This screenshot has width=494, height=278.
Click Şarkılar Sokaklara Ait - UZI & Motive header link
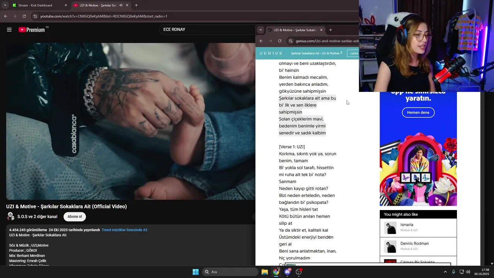[316, 53]
